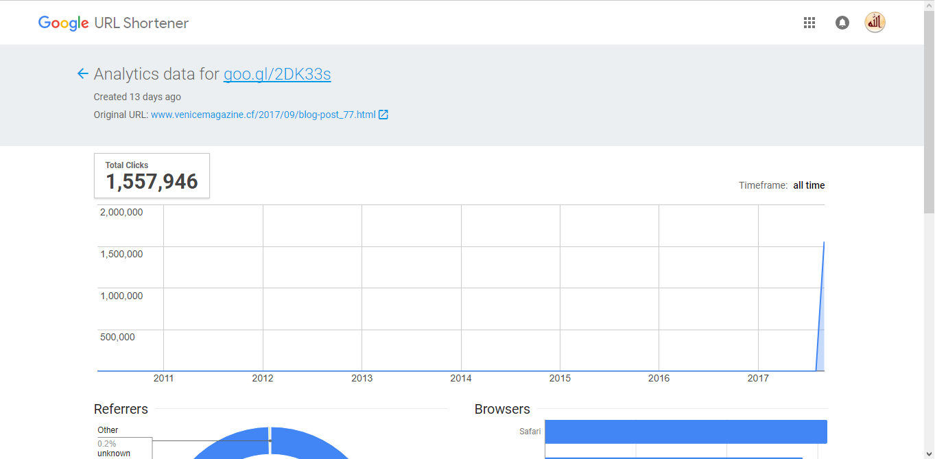The image size is (935, 459).
Task: Open the venicemagazine.cf original URL link
Action: (x=263, y=114)
